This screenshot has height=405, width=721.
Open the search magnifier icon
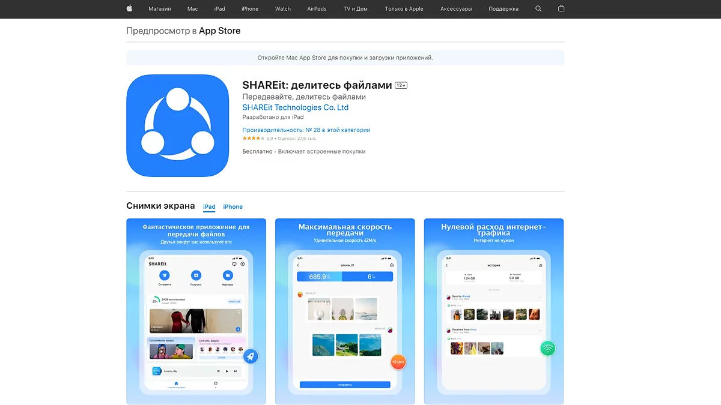click(x=538, y=9)
